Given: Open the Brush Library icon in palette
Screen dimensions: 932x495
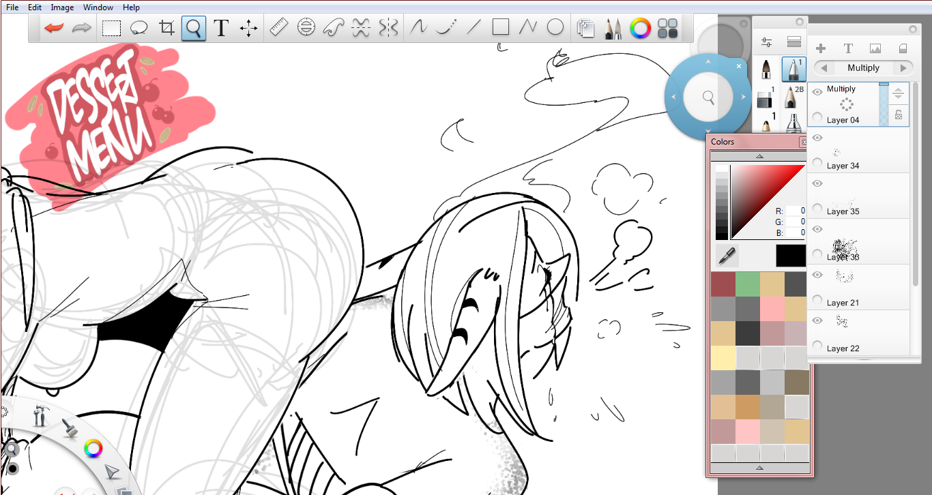Looking at the screenshot, I should click(x=793, y=42).
